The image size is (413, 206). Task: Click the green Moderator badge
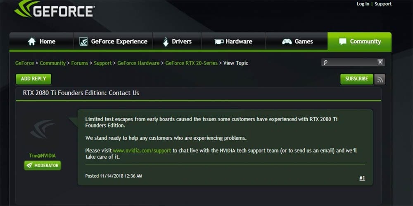(x=43, y=166)
